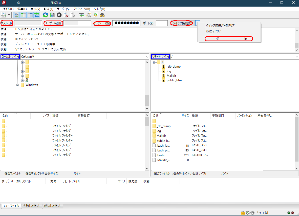Reconnect to the last server icon

[73, 15]
